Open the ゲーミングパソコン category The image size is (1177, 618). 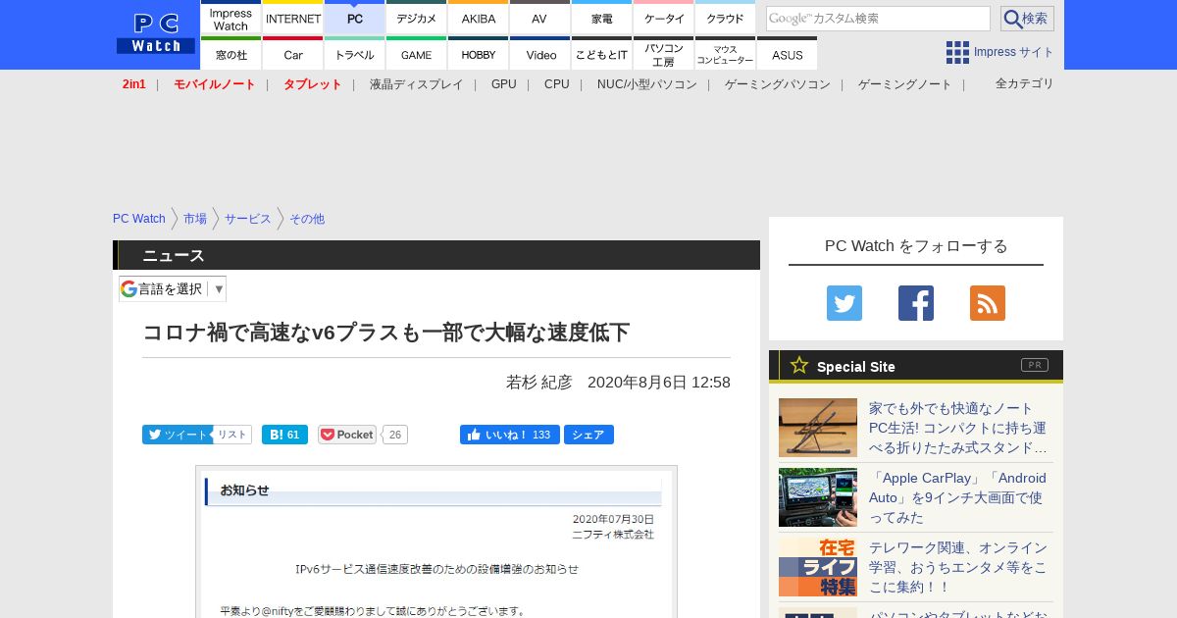coord(778,84)
